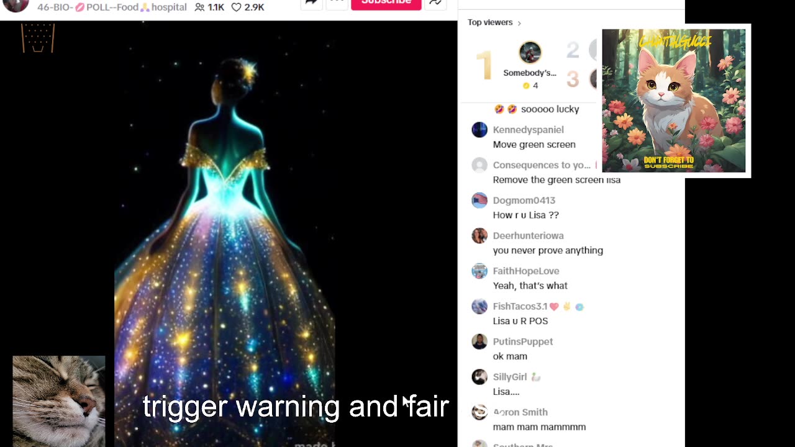Click the viewers count icon showing 1.1K
The width and height of the screenshot is (795, 447).
coord(199,7)
